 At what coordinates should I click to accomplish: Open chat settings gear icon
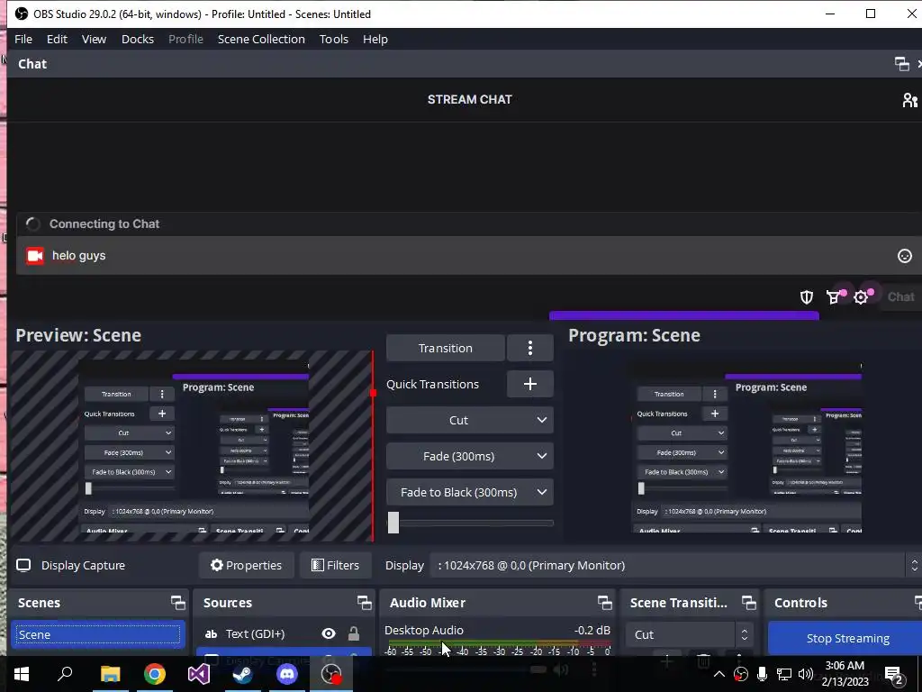click(862, 297)
